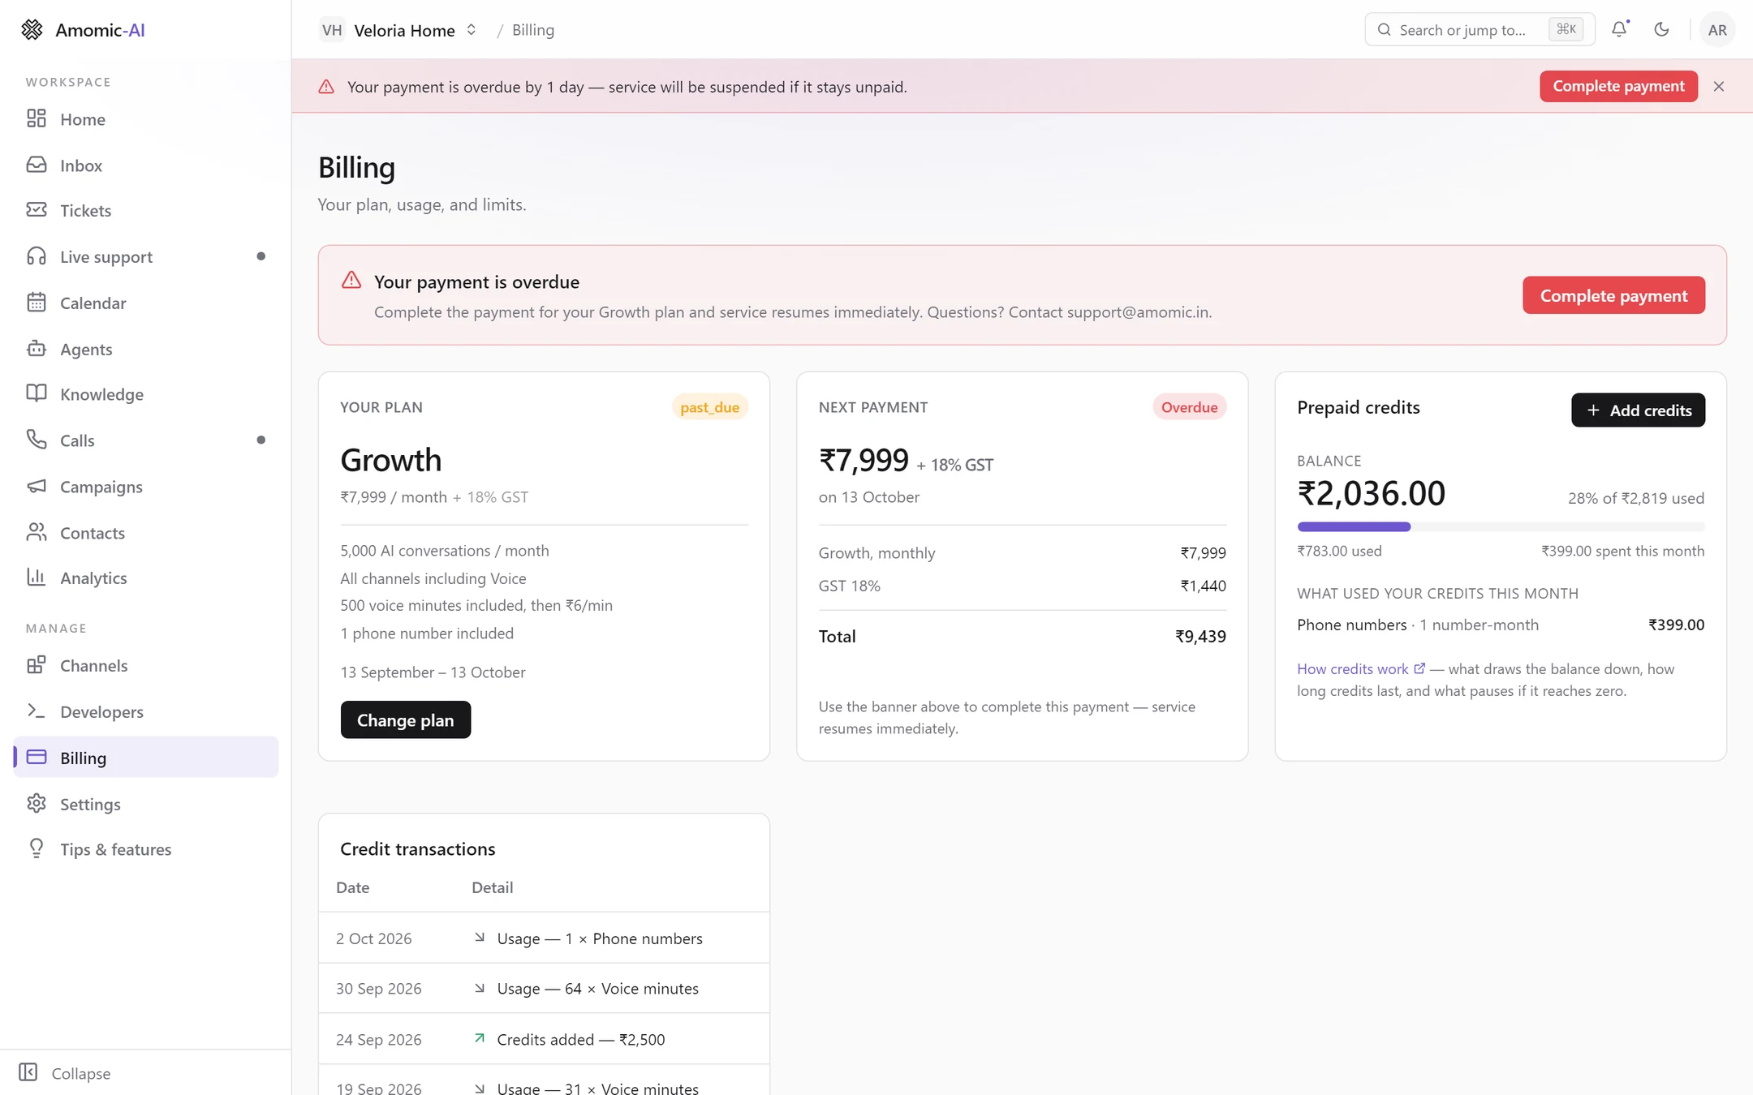Expand the Veloria Home workspace switcher
1753x1095 pixels.
[398, 30]
